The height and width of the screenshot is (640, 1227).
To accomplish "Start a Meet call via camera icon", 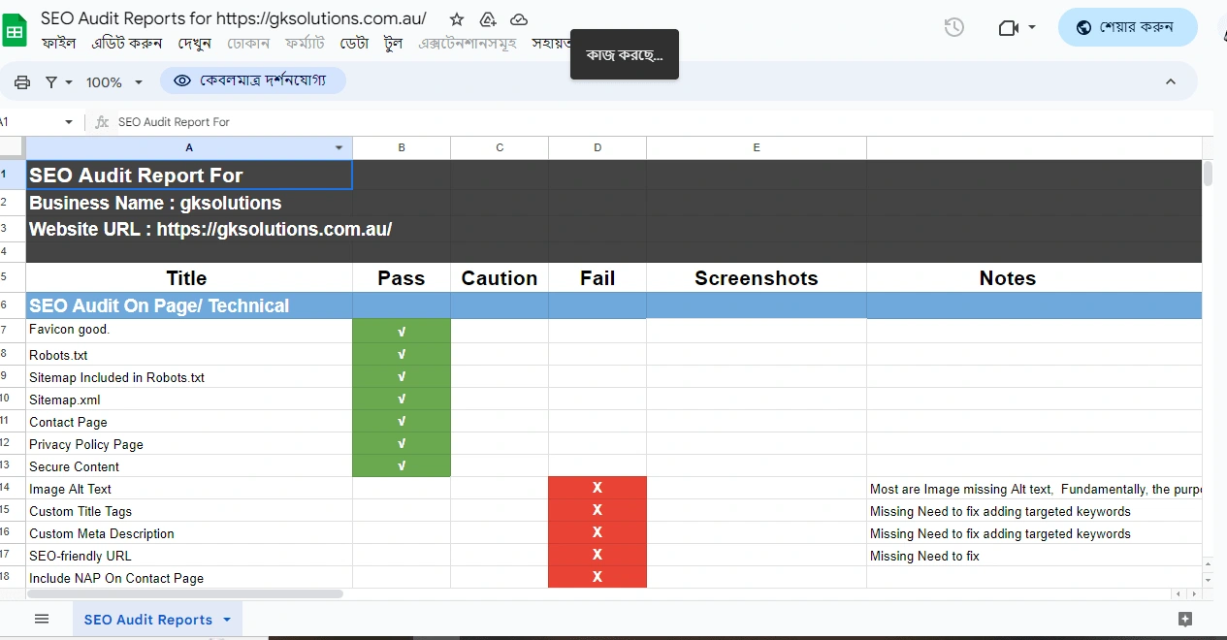I will (1008, 27).
